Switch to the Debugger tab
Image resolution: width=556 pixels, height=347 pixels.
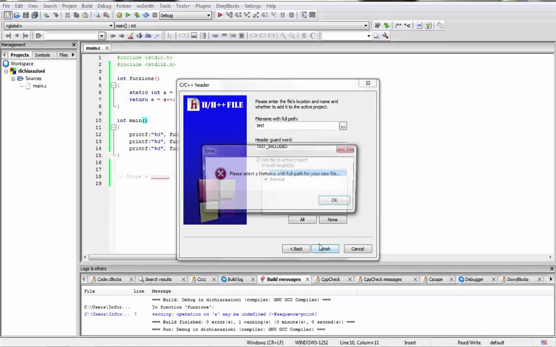[x=474, y=280]
